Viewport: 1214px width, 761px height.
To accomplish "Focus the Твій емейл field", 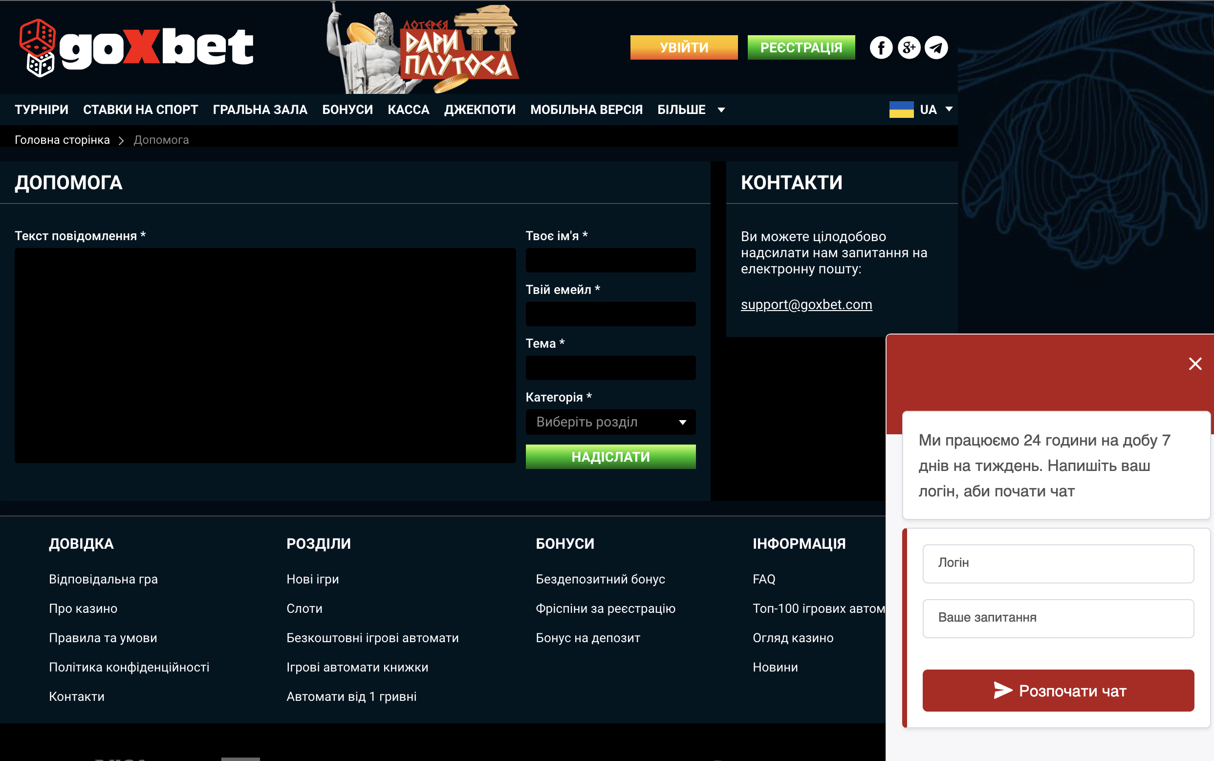I will pyautogui.click(x=610, y=314).
